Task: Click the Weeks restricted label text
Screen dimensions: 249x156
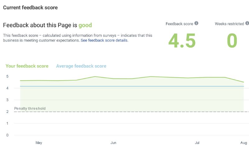Action: (229, 24)
